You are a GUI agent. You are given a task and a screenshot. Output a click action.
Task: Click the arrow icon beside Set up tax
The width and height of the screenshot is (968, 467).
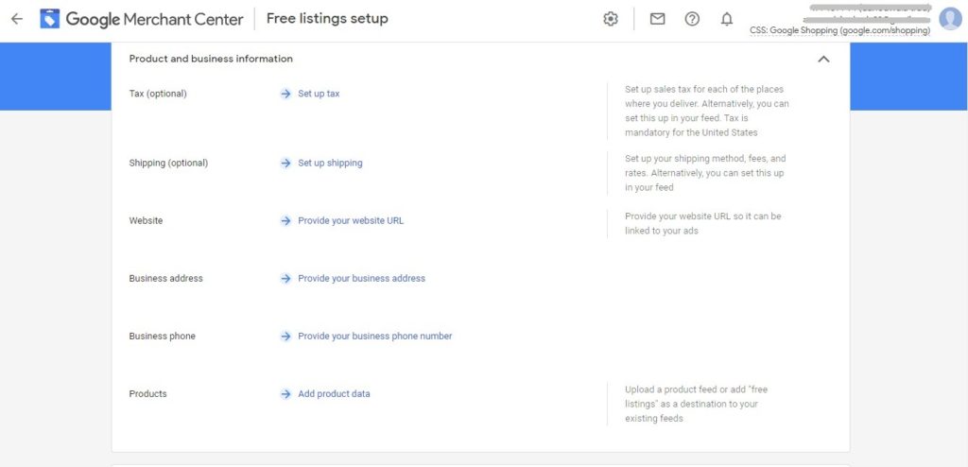(x=285, y=94)
